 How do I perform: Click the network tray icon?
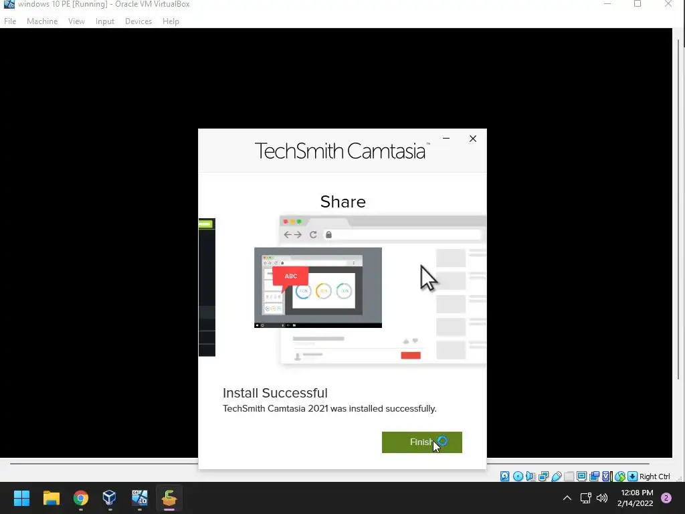(x=585, y=498)
